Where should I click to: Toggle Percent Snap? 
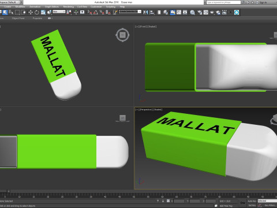(x=102, y=12)
